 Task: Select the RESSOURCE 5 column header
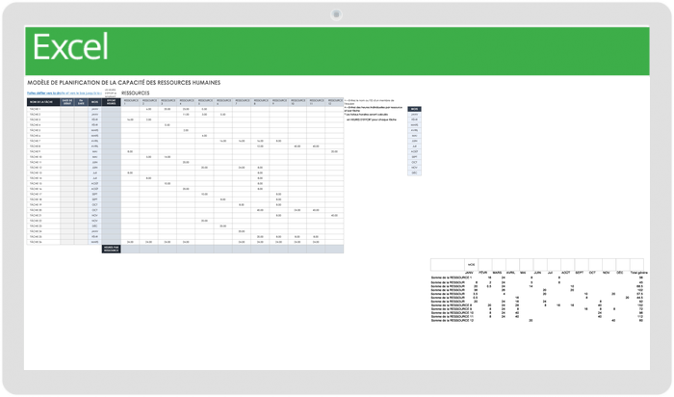(204, 102)
